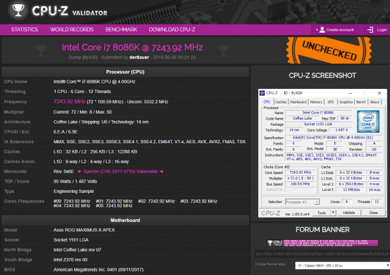Image resolution: width=390 pixels, height=275 pixels.
Task: Click the Intel Z370 rev 00 value
Action: [70, 260]
